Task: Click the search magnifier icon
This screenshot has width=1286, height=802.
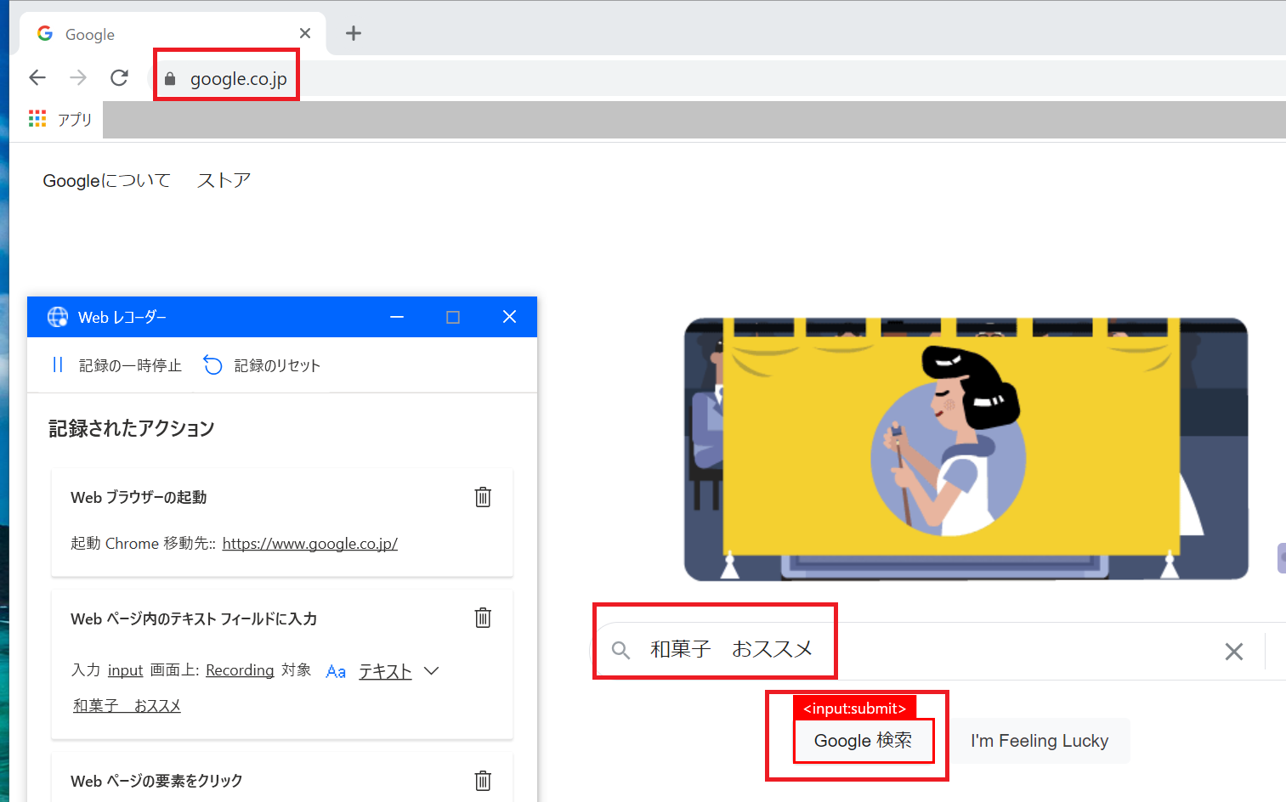Action: 621,651
